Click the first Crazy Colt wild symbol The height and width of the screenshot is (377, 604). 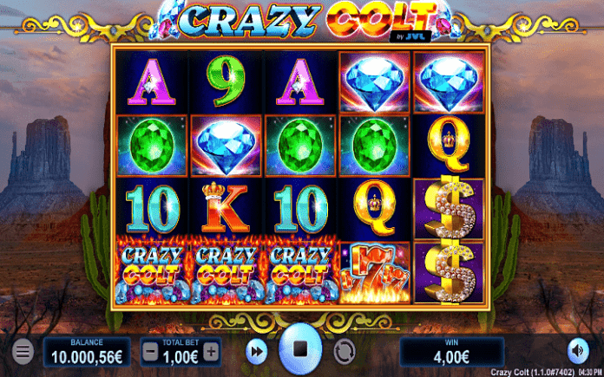pos(152,272)
